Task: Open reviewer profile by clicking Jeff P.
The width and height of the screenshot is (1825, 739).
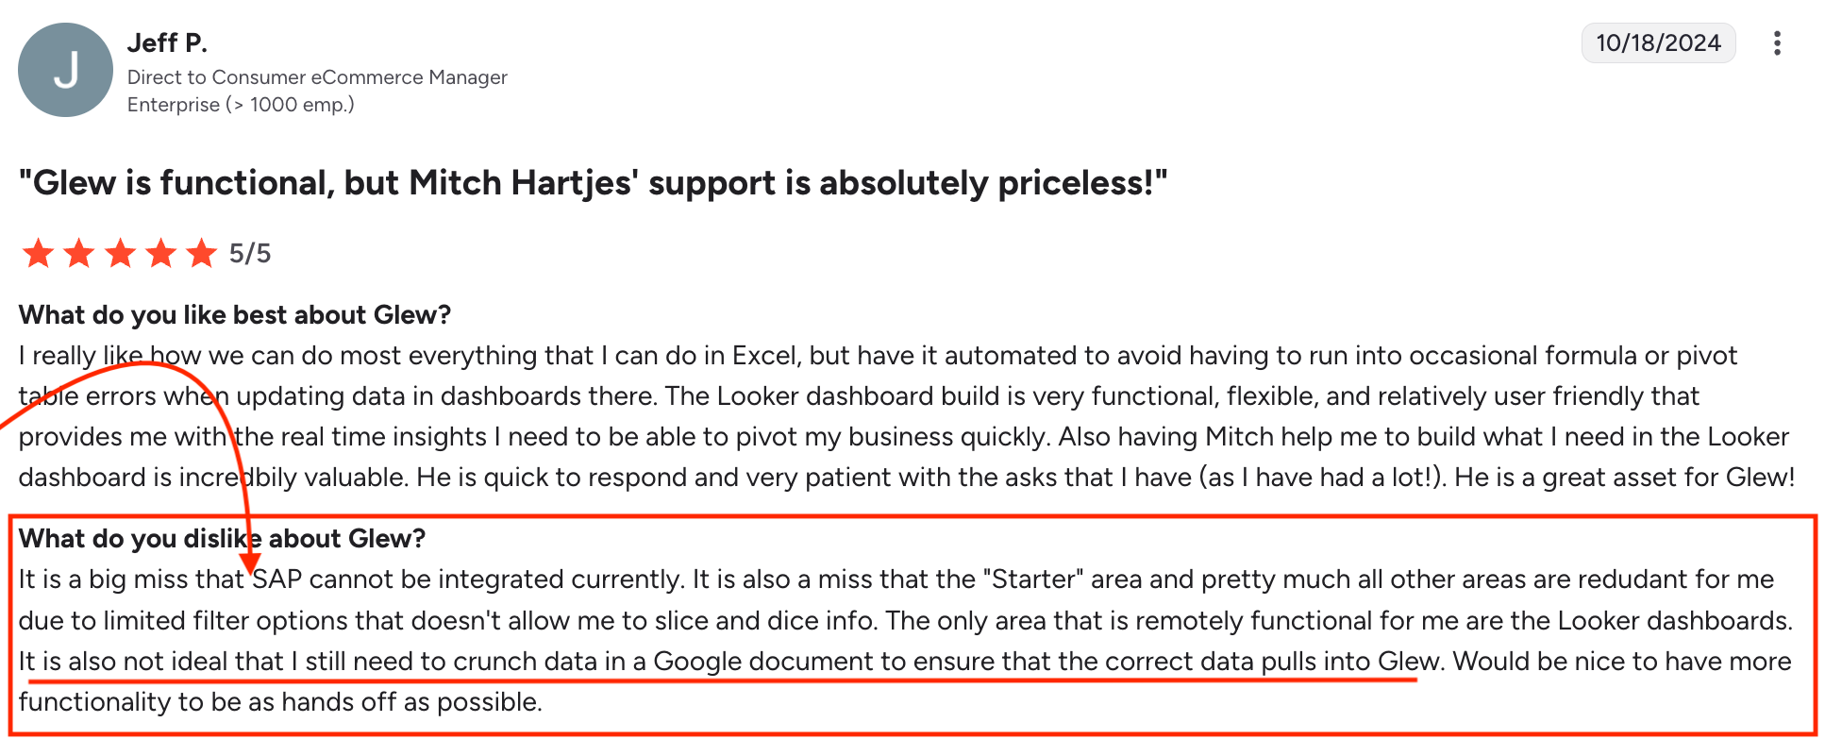Action: tap(168, 42)
